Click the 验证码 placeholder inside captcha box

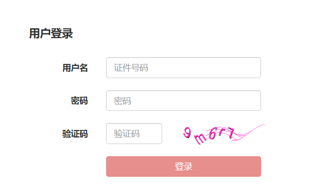[127, 134]
